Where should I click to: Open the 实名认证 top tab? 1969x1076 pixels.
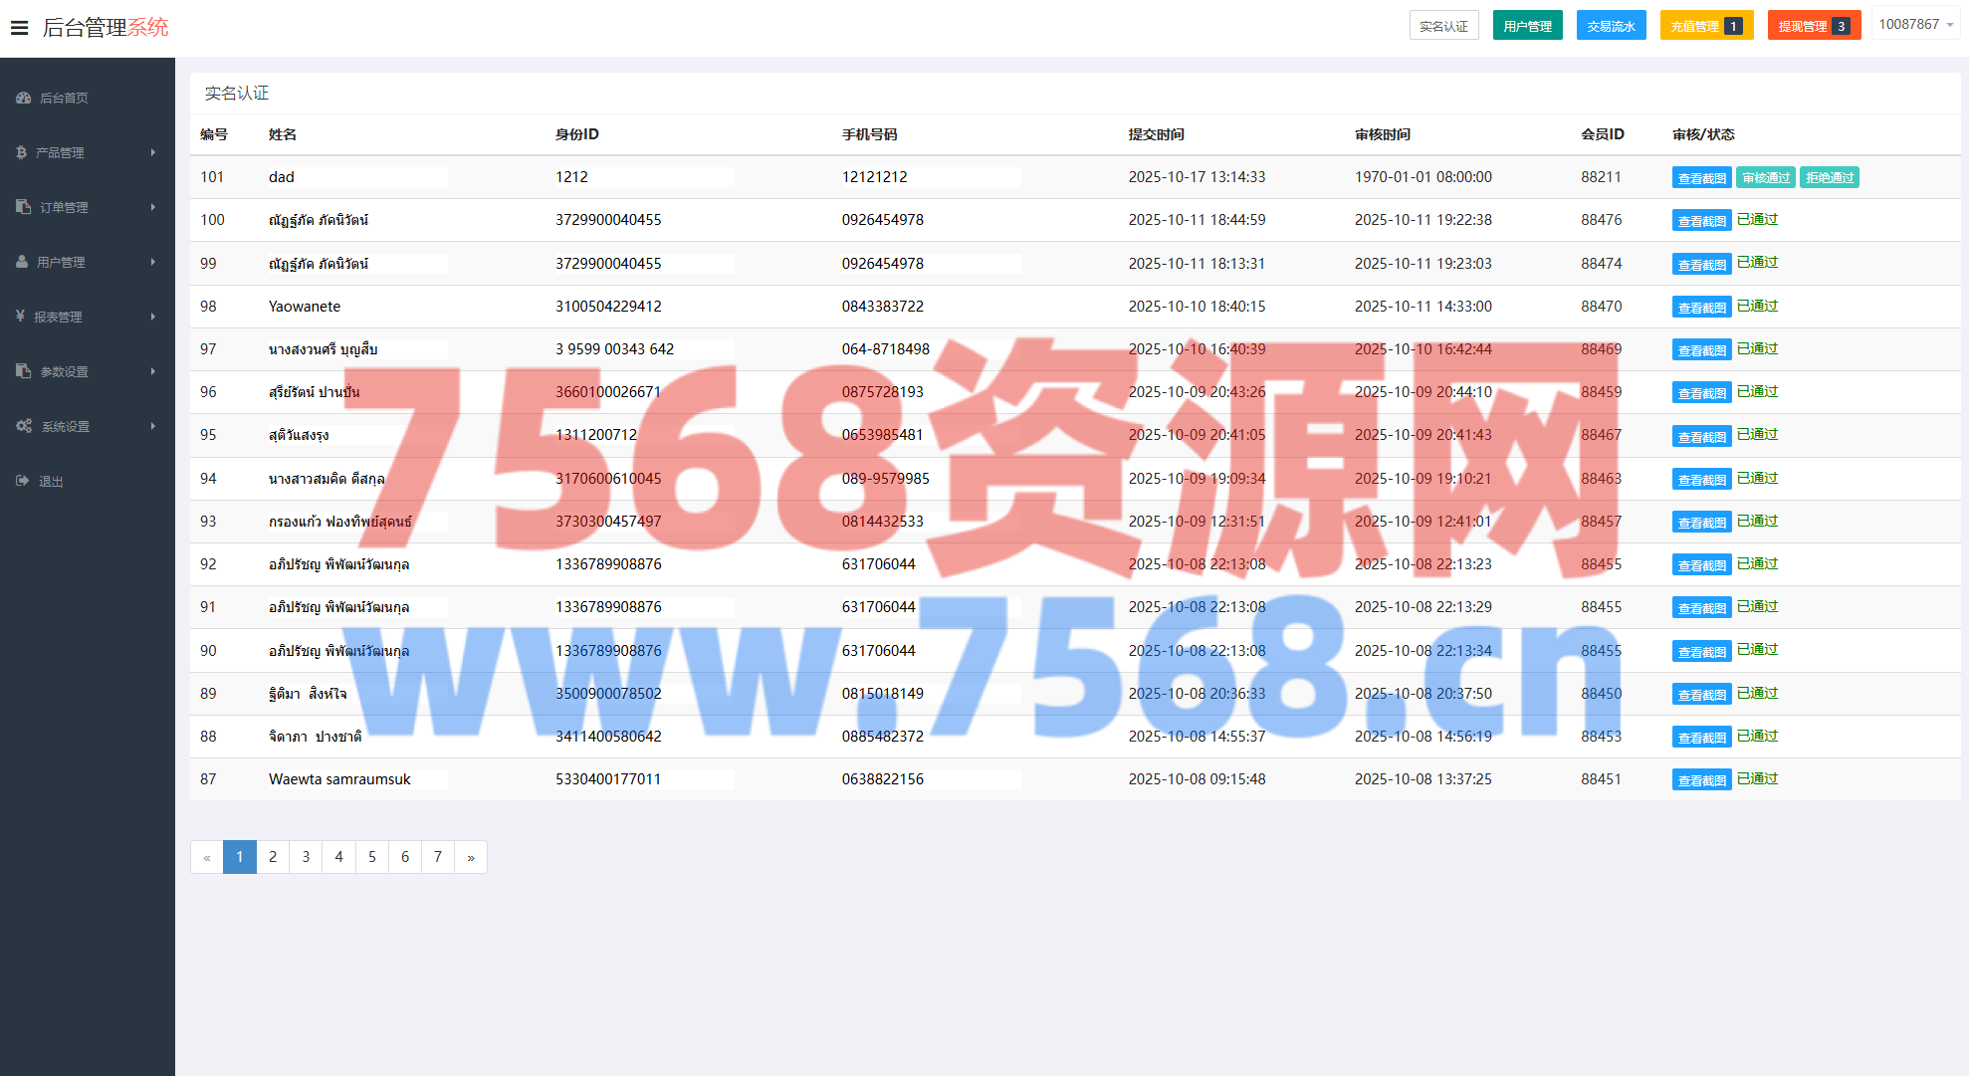pyautogui.click(x=1443, y=26)
